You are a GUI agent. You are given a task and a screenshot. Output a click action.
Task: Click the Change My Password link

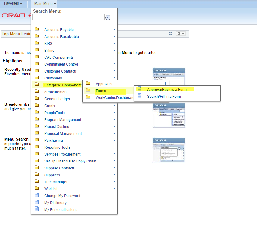[62, 196]
